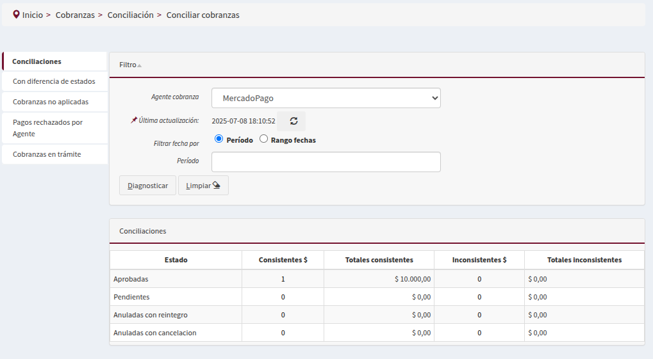Image resolution: width=653 pixels, height=359 pixels.
Task: Select the Aprobadas row in table
Action: click(x=131, y=279)
